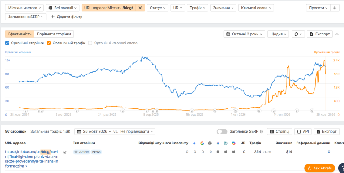Enable the Органічні ключові слова checkbox
This screenshot has height=173, width=344.
tap(90, 43)
